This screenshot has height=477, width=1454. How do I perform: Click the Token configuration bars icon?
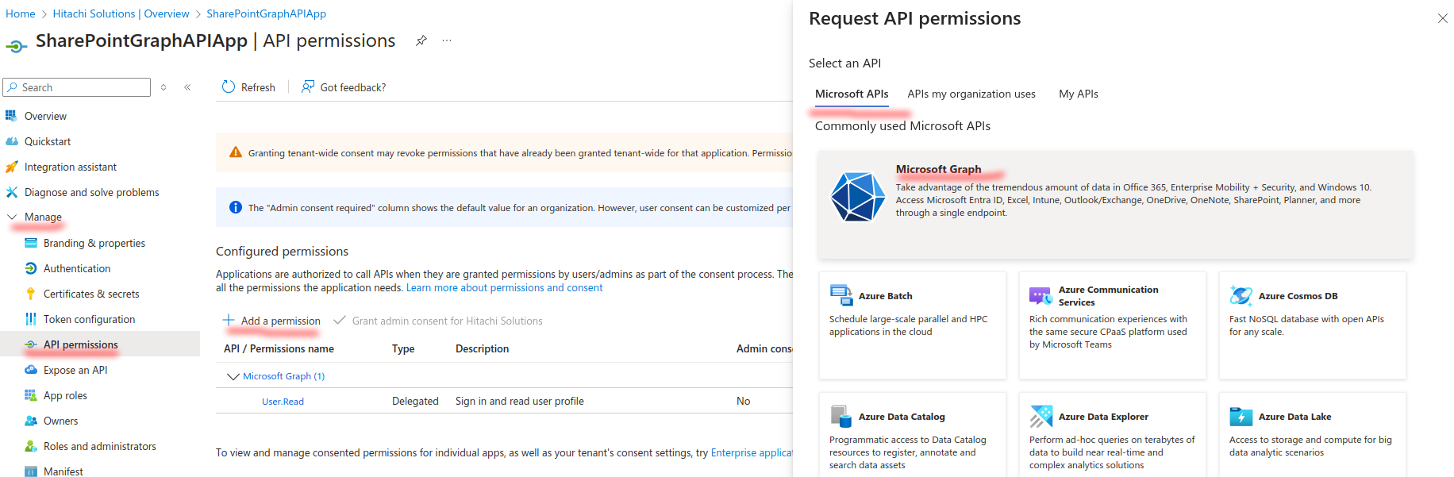click(x=31, y=319)
